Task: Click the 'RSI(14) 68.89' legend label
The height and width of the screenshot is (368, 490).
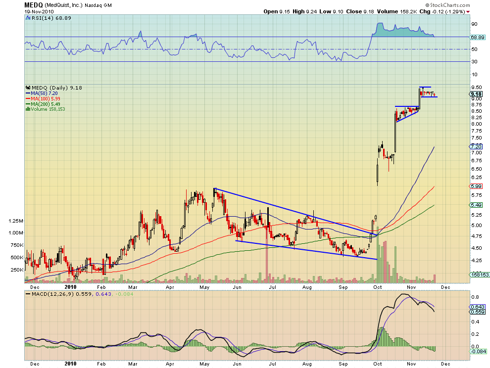Action: pyautogui.click(x=51, y=18)
